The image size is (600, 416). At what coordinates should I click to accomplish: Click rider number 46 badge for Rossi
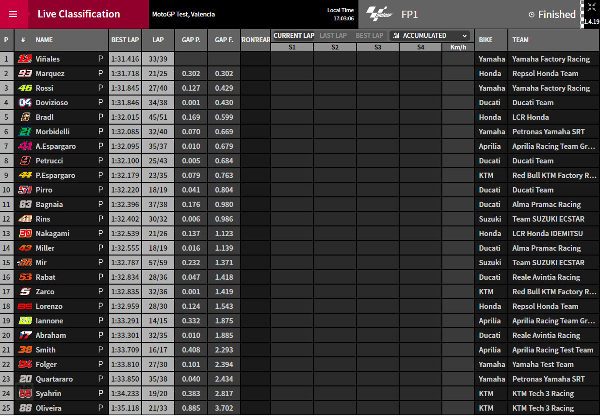pyautogui.click(x=25, y=88)
